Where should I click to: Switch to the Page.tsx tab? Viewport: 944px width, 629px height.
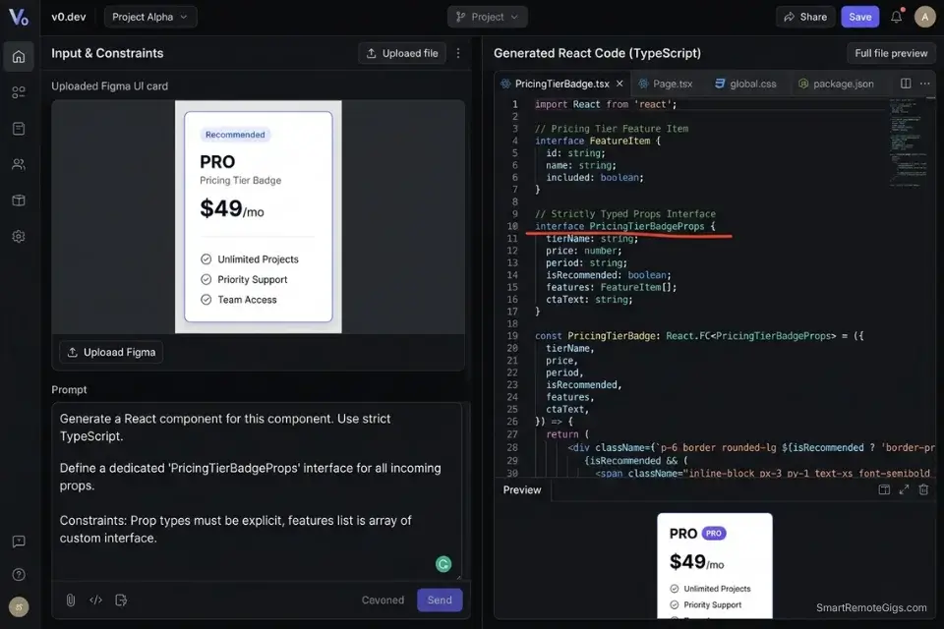click(666, 84)
